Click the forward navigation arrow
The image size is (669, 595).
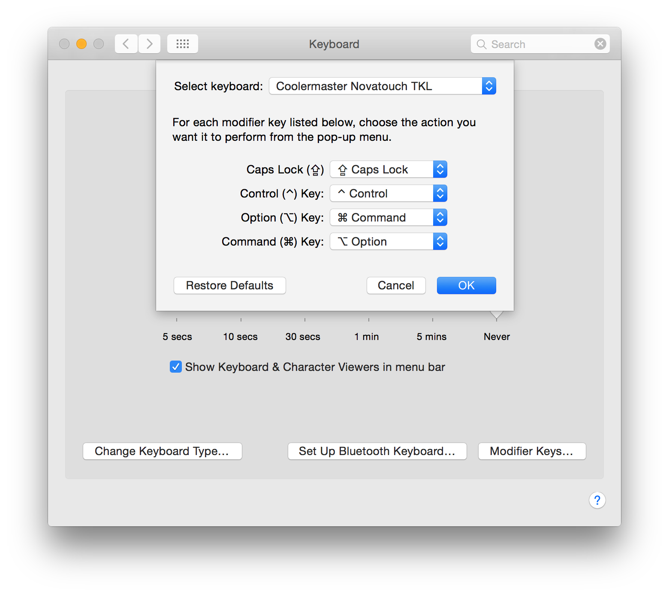(149, 43)
